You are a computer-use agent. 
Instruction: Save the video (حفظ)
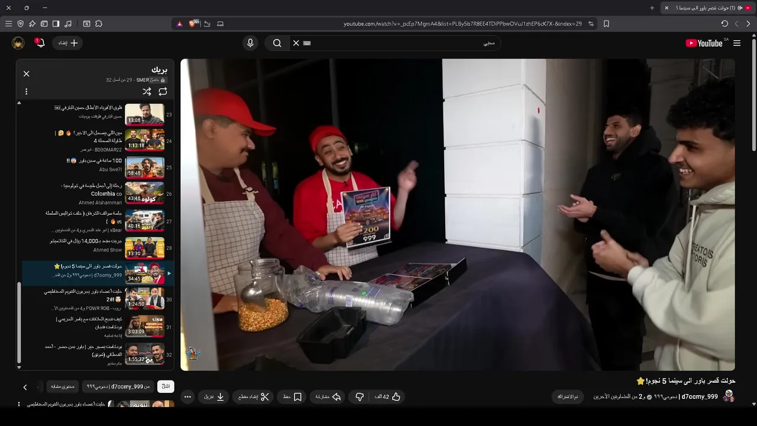[292, 396]
